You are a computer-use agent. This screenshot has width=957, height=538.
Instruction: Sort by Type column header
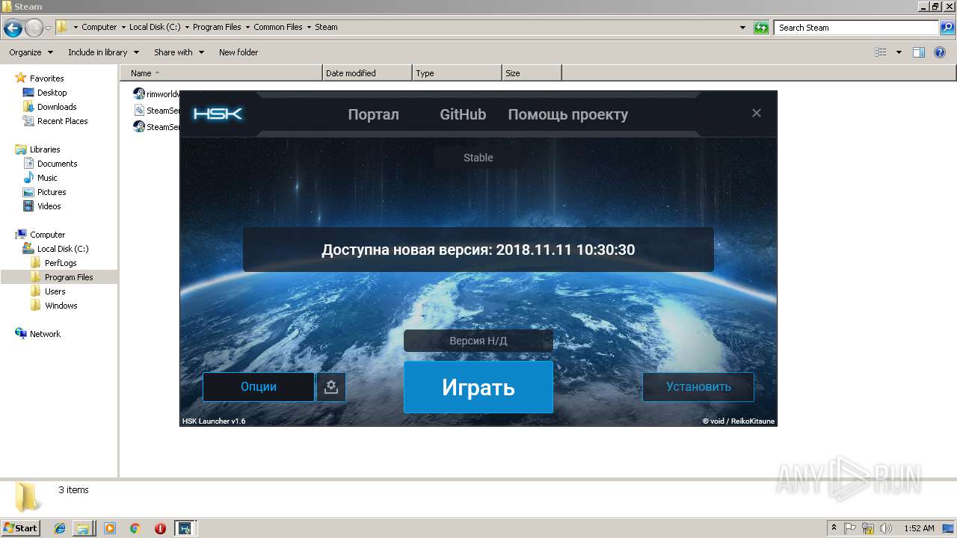pyautogui.click(x=457, y=73)
